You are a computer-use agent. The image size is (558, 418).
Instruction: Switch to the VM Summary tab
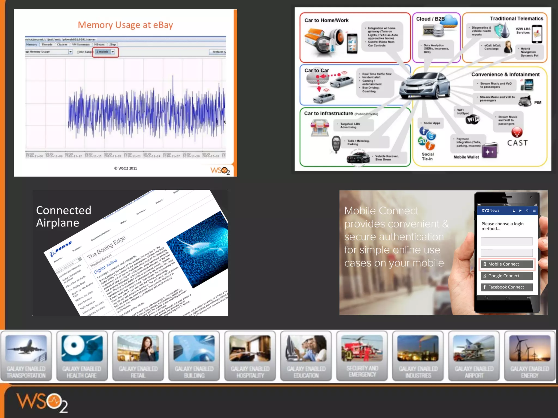click(81, 44)
